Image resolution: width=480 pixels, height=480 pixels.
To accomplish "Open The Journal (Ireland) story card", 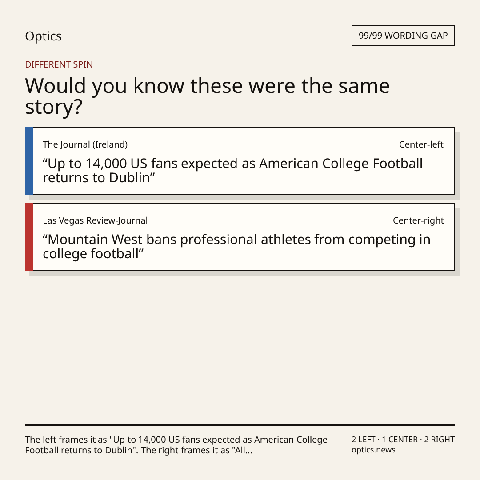I will click(x=240, y=161).
